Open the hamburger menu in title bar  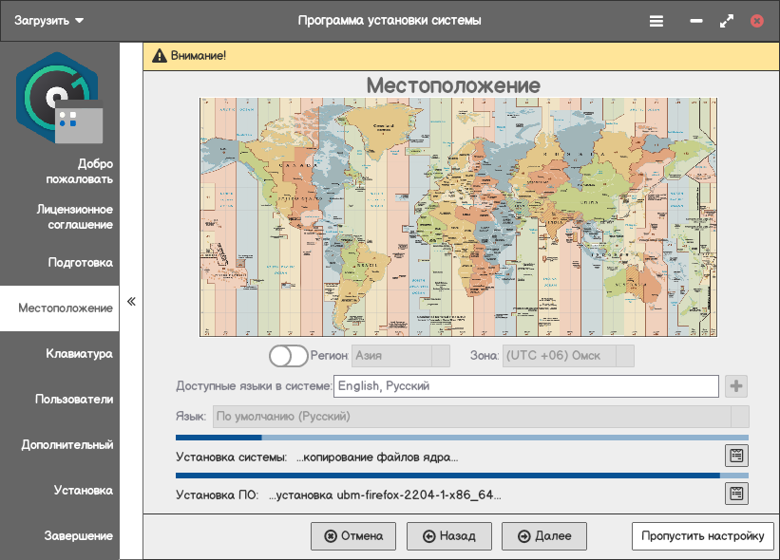click(656, 21)
